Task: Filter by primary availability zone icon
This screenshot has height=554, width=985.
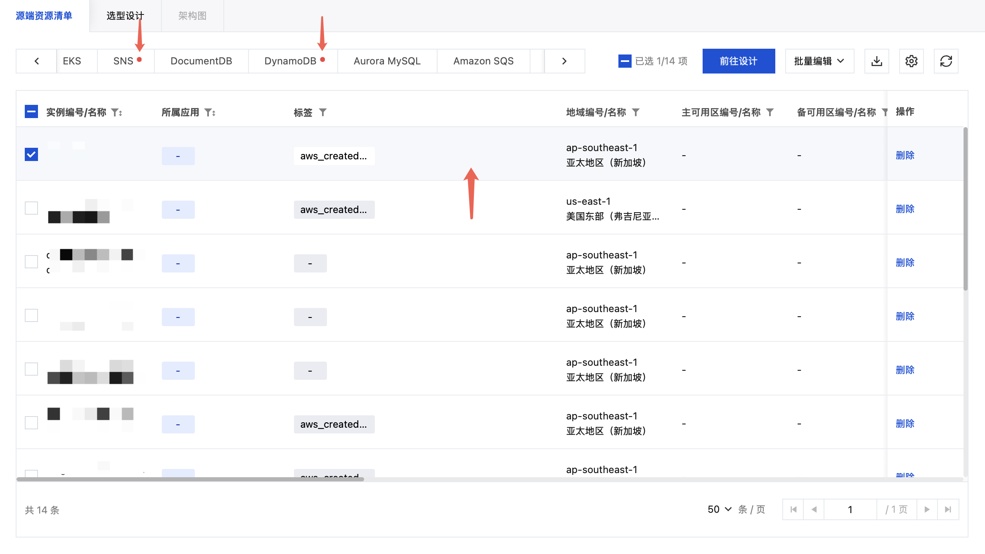Action: click(770, 112)
